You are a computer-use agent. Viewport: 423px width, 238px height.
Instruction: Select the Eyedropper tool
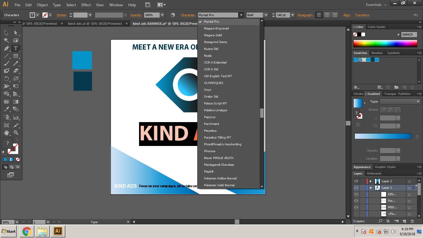[x=7, y=109]
